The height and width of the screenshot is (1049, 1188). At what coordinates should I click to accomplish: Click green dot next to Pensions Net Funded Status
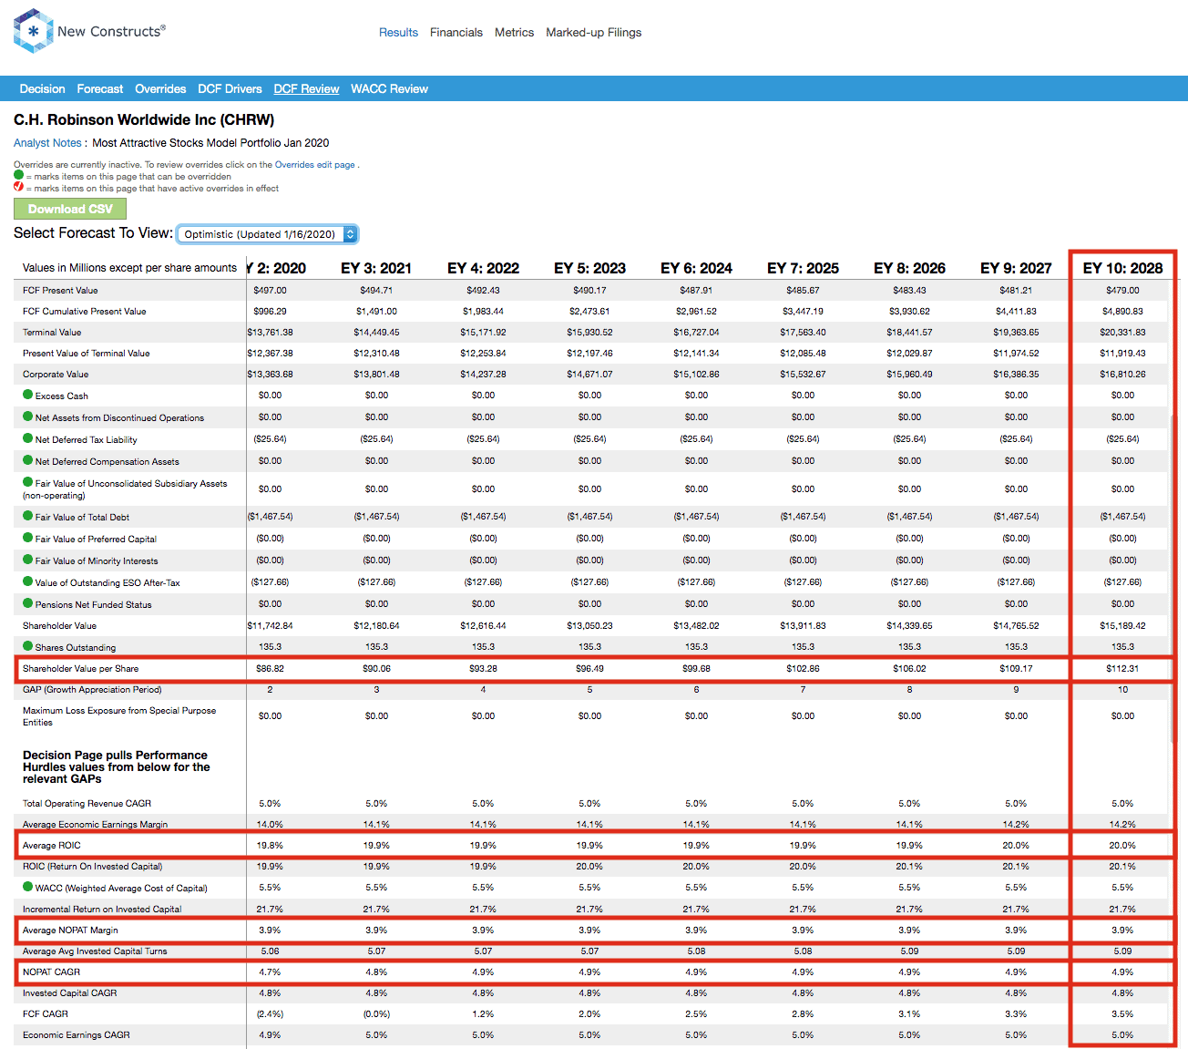(x=28, y=603)
